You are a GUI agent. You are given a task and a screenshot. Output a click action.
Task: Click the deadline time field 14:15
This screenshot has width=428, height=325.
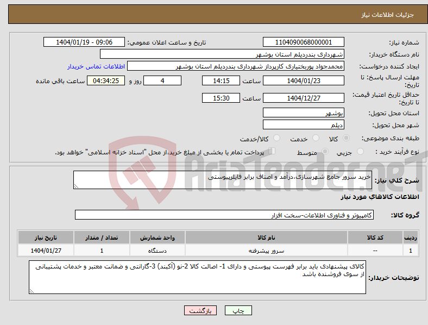[221, 81]
